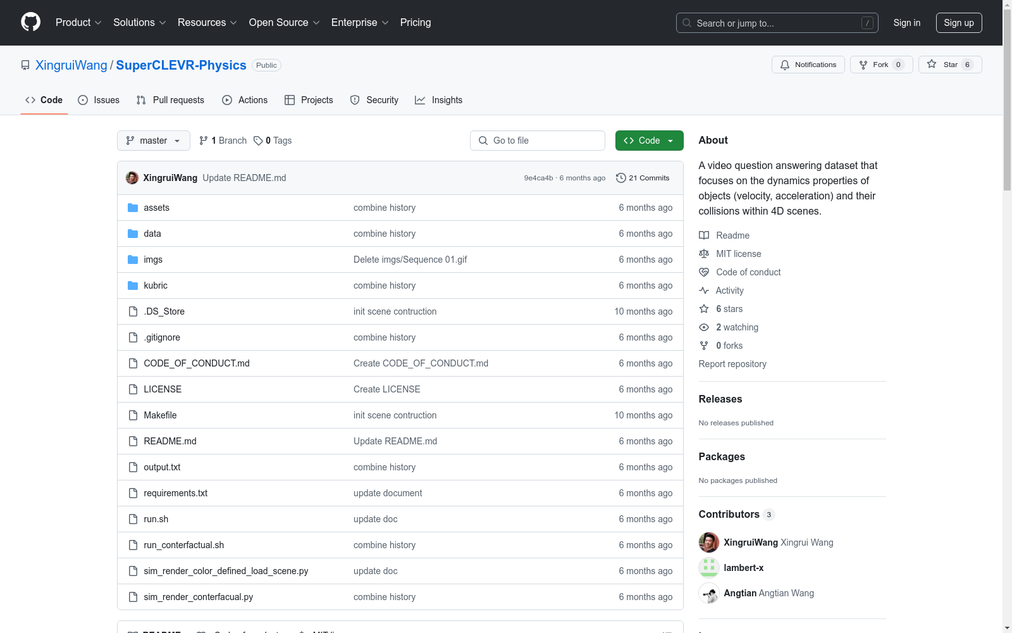Switch to the Issues tab

click(99, 100)
